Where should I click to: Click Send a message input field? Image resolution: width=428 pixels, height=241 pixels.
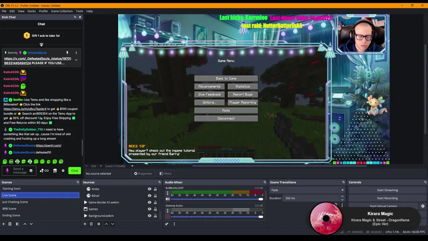(x=20, y=171)
